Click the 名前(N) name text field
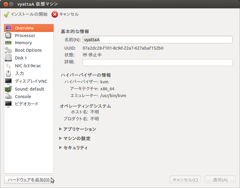 click(x=157, y=40)
